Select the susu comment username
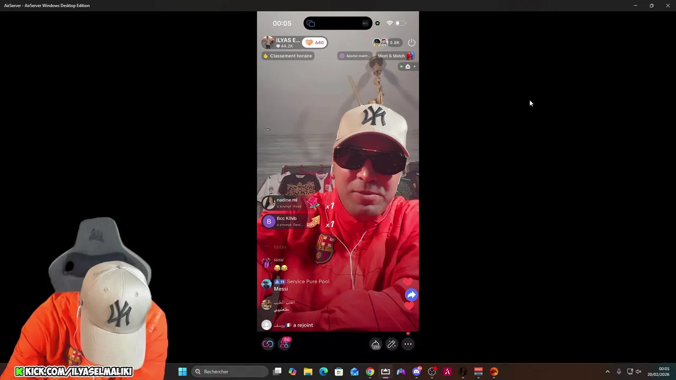676x380 pixels. (x=279, y=260)
